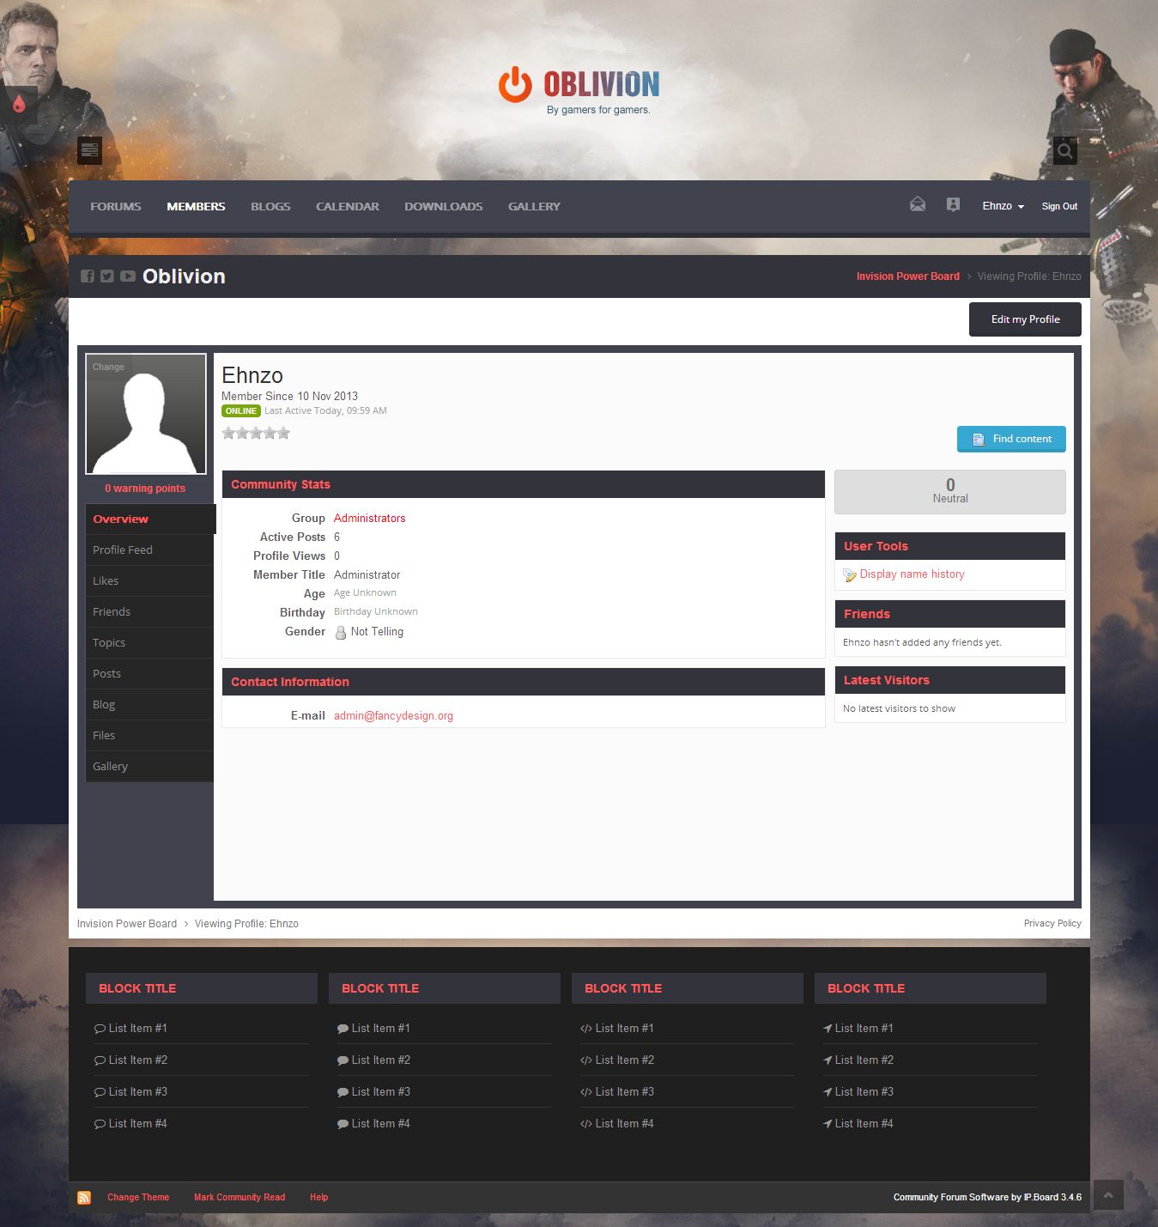1158x1227 pixels.
Task: Click the Change avatar photo thumbnail
Action: (146, 414)
